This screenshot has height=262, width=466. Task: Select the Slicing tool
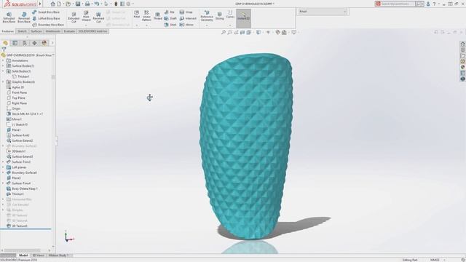pos(219,16)
